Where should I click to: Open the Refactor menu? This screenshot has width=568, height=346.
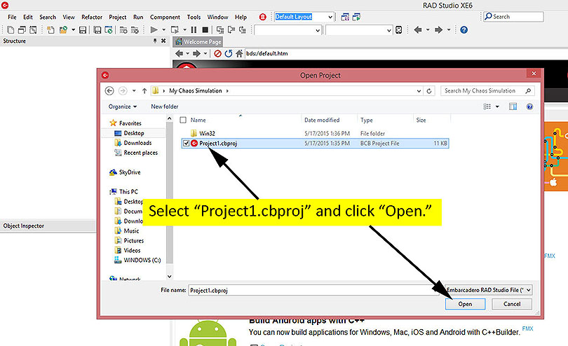pyautogui.click(x=92, y=17)
